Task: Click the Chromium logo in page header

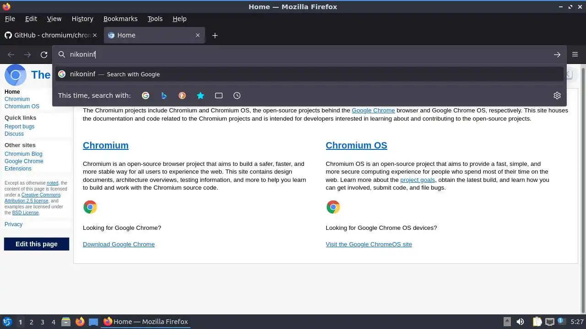Action: (16, 75)
